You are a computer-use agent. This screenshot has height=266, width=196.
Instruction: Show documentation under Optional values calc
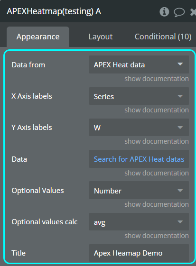point(157,236)
